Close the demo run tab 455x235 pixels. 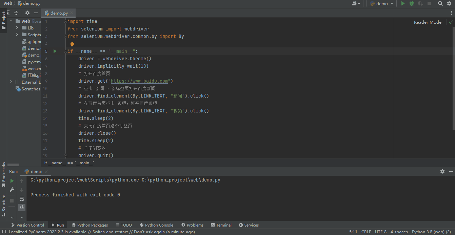(46, 172)
